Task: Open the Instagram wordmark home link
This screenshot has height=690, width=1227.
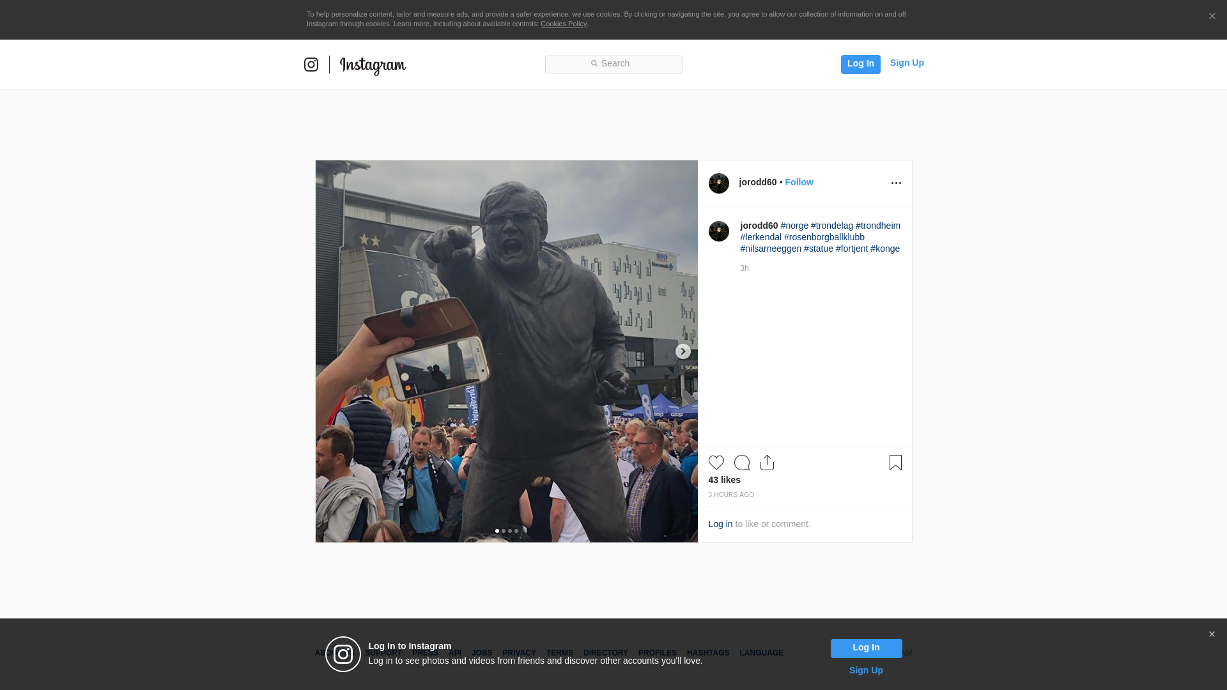Action: click(373, 65)
